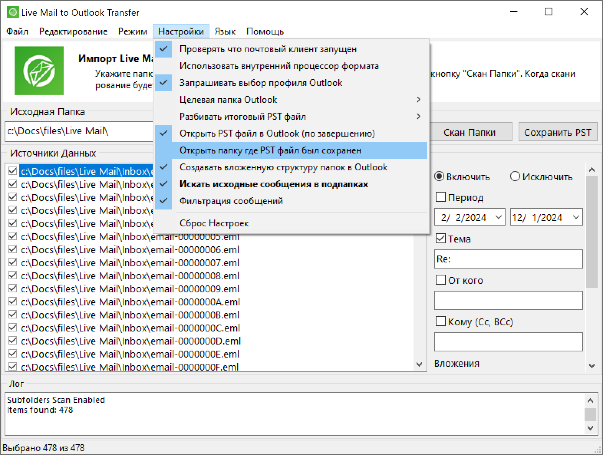The image size is (603, 455).
Task: Open the Помощь menu
Action: (265, 31)
